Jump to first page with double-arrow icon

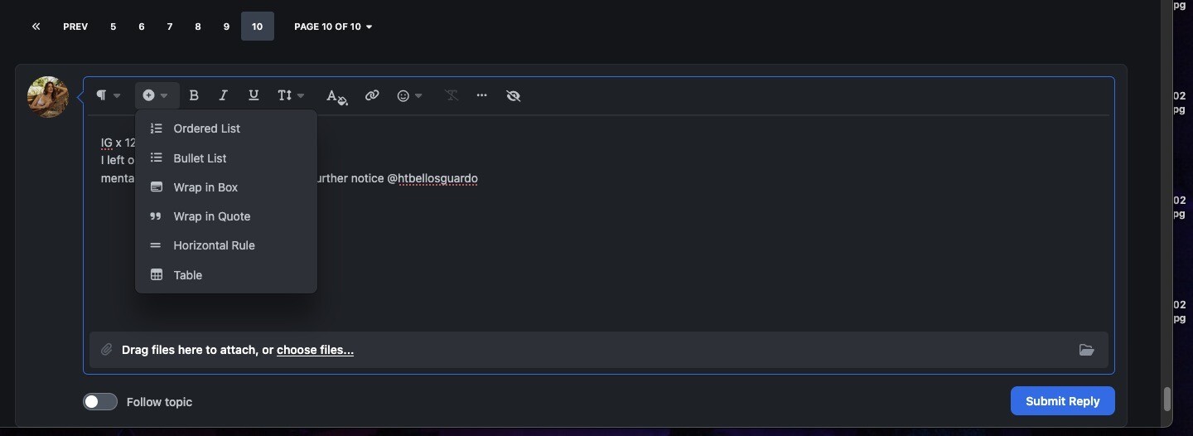[x=36, y=27]
